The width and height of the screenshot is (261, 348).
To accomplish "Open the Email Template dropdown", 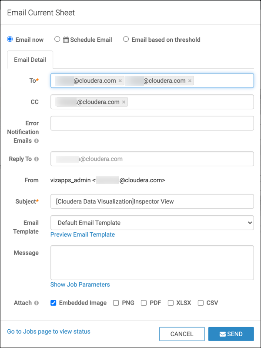I will [x=152, y=223].
